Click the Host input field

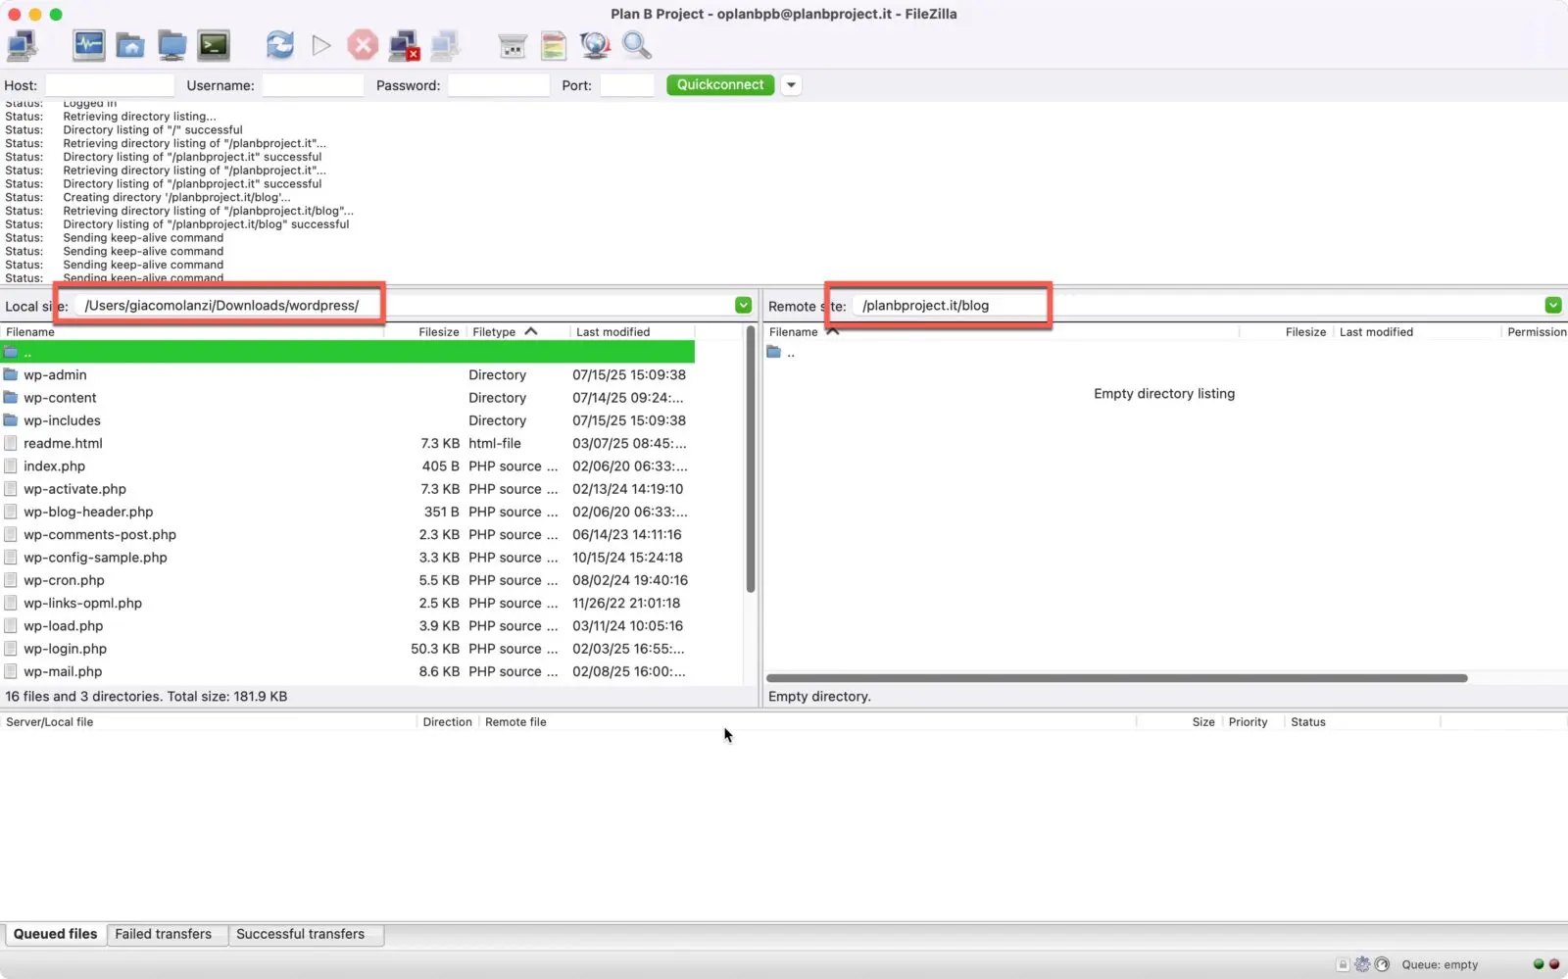coord(110,85)
